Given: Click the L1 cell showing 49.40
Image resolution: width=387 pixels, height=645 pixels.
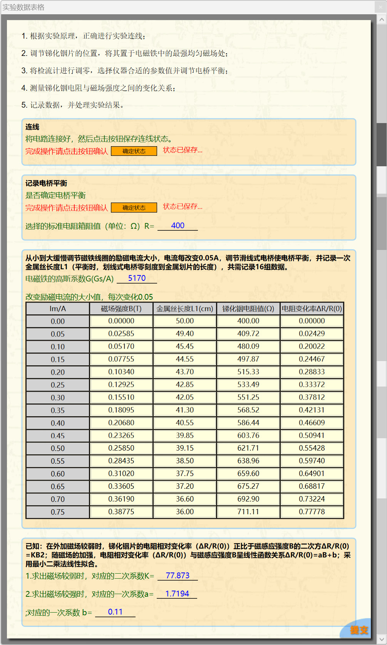Looking at the screenshot, I should (x=185, y=334).
